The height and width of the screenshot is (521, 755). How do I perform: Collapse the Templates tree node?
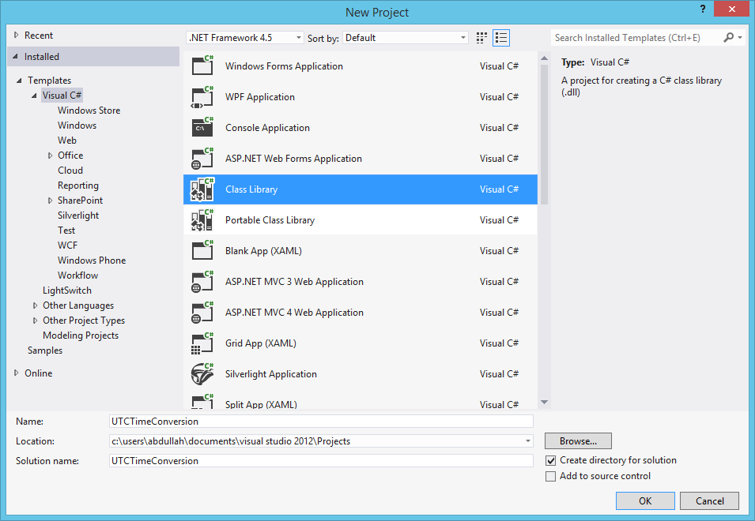click(x=19, y=81)
